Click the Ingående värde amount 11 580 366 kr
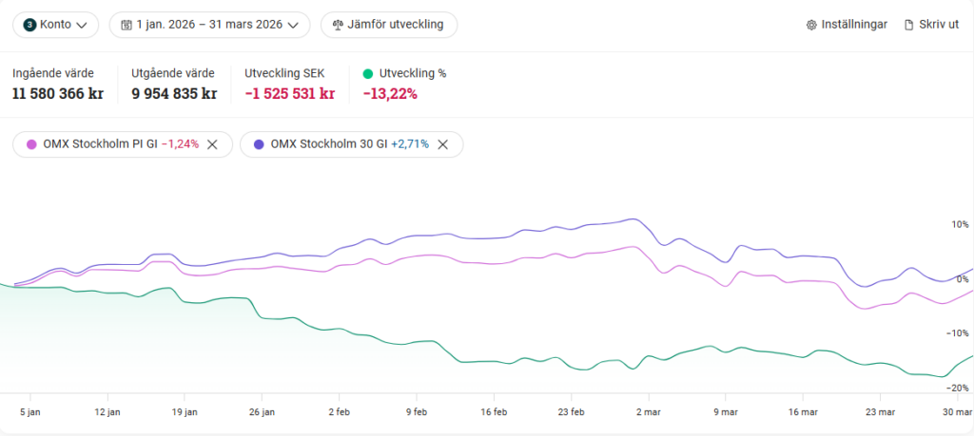Image resolution: width=974 pixels, height=436 pixels. point(58,93)
